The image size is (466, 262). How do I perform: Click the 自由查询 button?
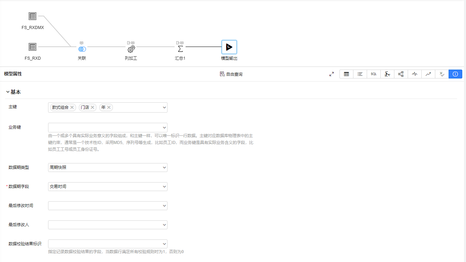click(x=231, y=74)
